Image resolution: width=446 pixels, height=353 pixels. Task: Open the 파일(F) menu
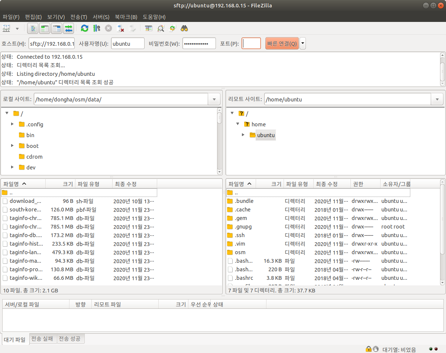point(11,17)
